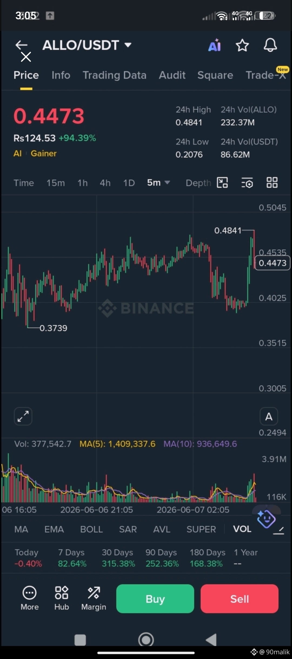Tap the chart drawing tools icon

pyautogui.click(x=222, y=183)
